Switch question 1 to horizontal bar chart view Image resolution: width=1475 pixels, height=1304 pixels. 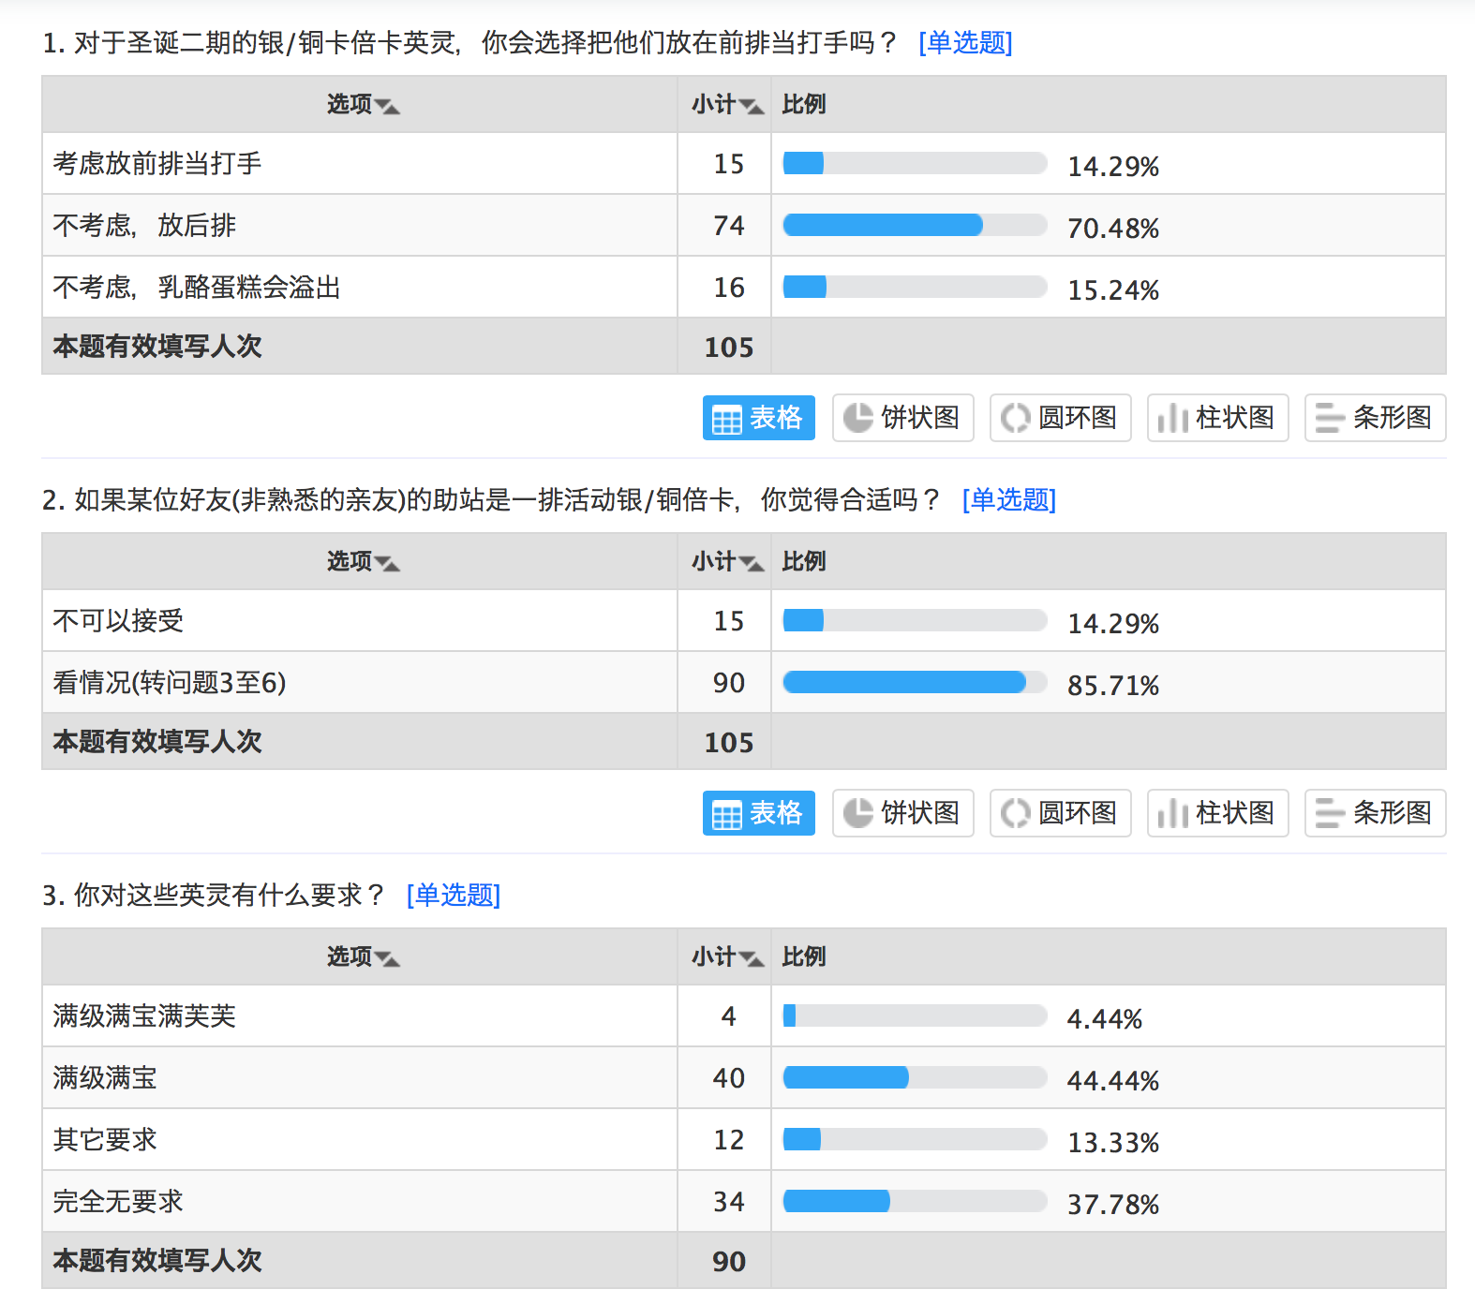1374,418
